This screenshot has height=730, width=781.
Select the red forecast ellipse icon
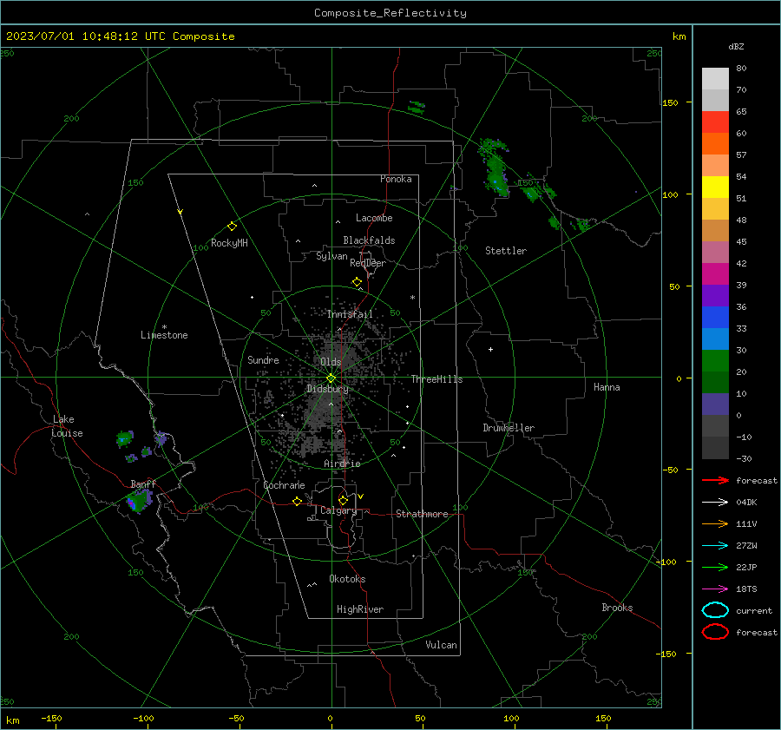pos(715,632)
